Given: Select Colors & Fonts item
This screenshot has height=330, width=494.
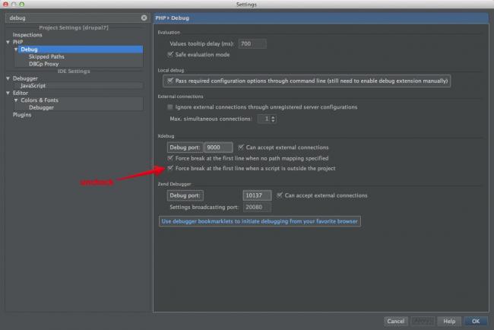Looking at the screenshot, I should (40, 100).
